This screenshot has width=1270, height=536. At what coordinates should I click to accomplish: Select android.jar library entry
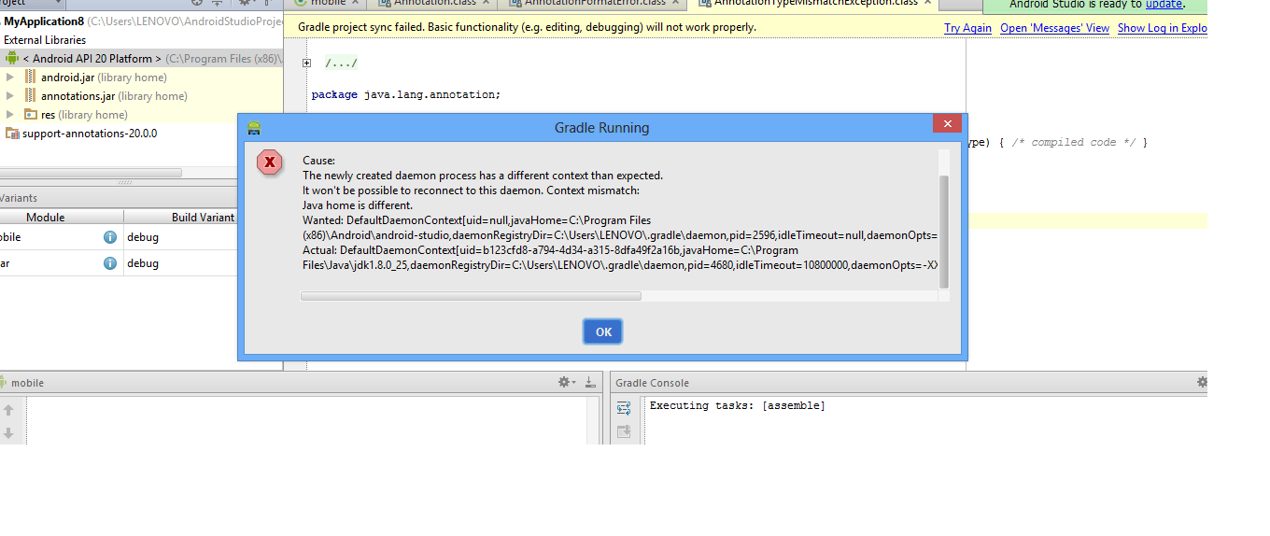[103, 78]
